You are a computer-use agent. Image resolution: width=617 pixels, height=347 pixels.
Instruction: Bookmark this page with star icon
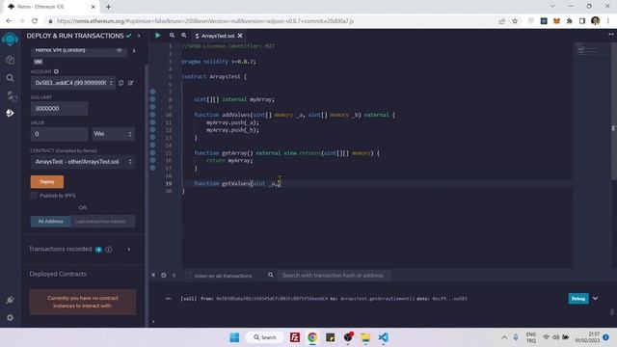click(515, 21)
